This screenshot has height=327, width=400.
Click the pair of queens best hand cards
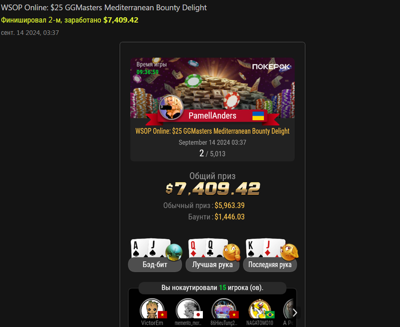pos(207,248)
